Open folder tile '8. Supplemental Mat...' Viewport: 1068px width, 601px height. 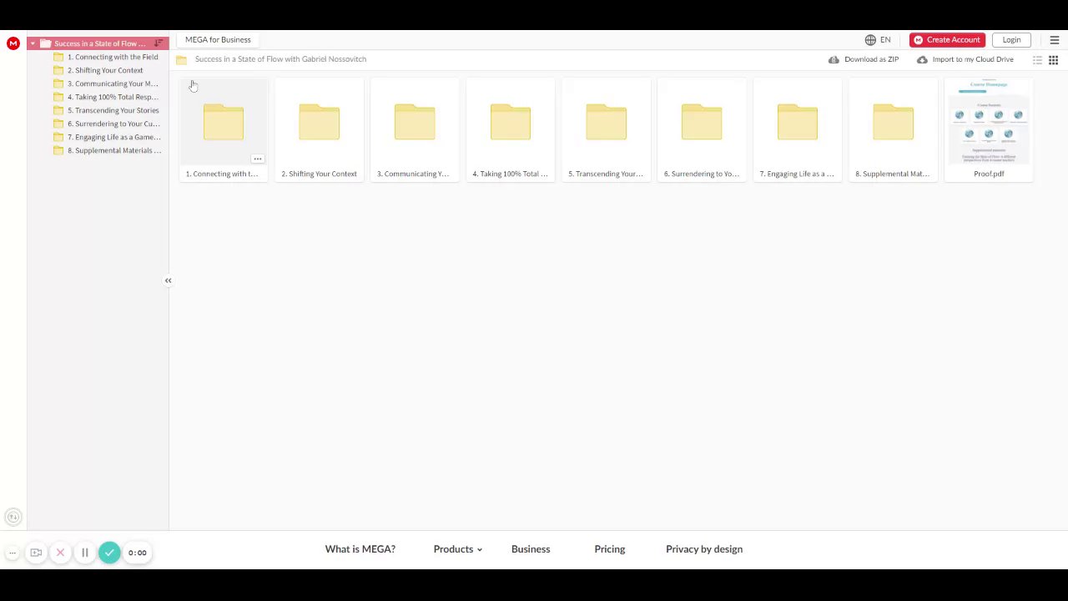point(893,130)
